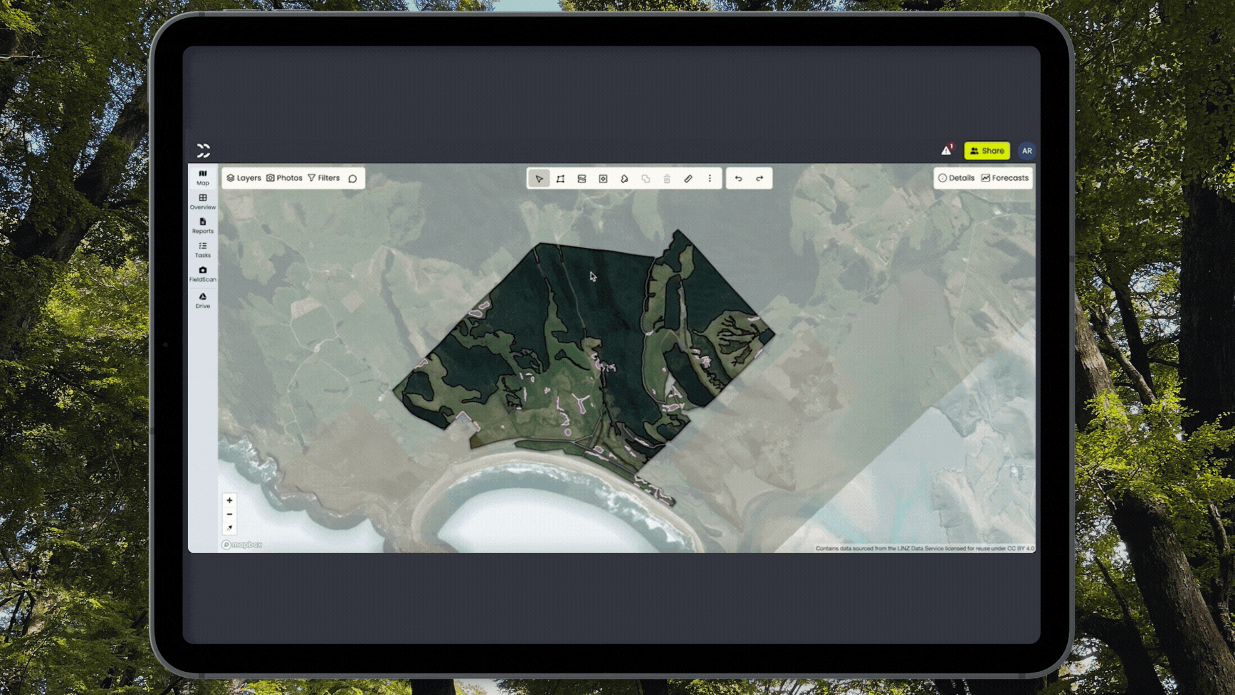
Task: Activate the freehand shape tool
Action: (x=624, y=178)
